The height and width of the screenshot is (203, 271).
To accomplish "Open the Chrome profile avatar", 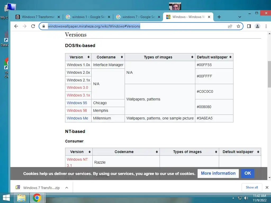I will (x=257, y=26).
